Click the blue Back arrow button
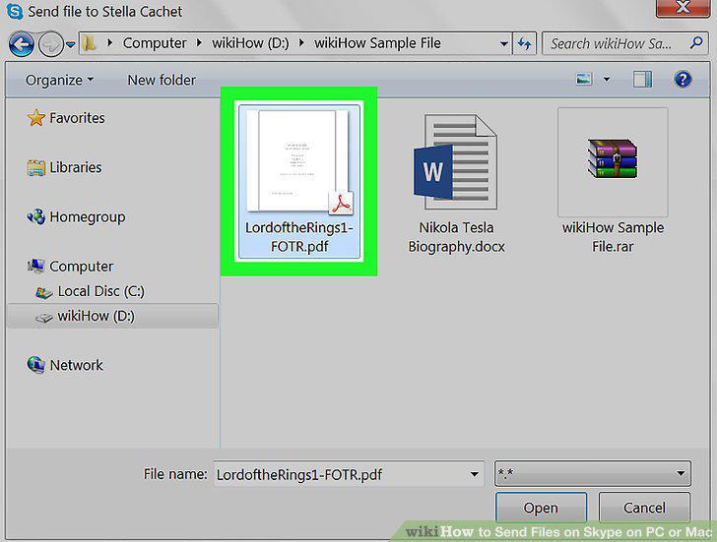 tap(21, 44)
